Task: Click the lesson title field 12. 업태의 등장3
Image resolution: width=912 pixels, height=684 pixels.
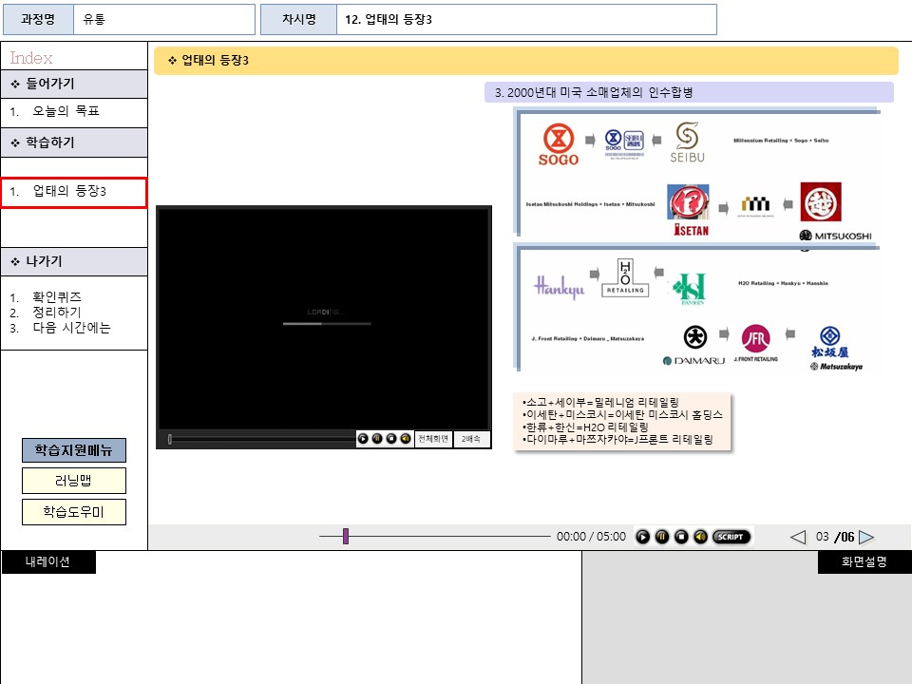Action: 526,19
